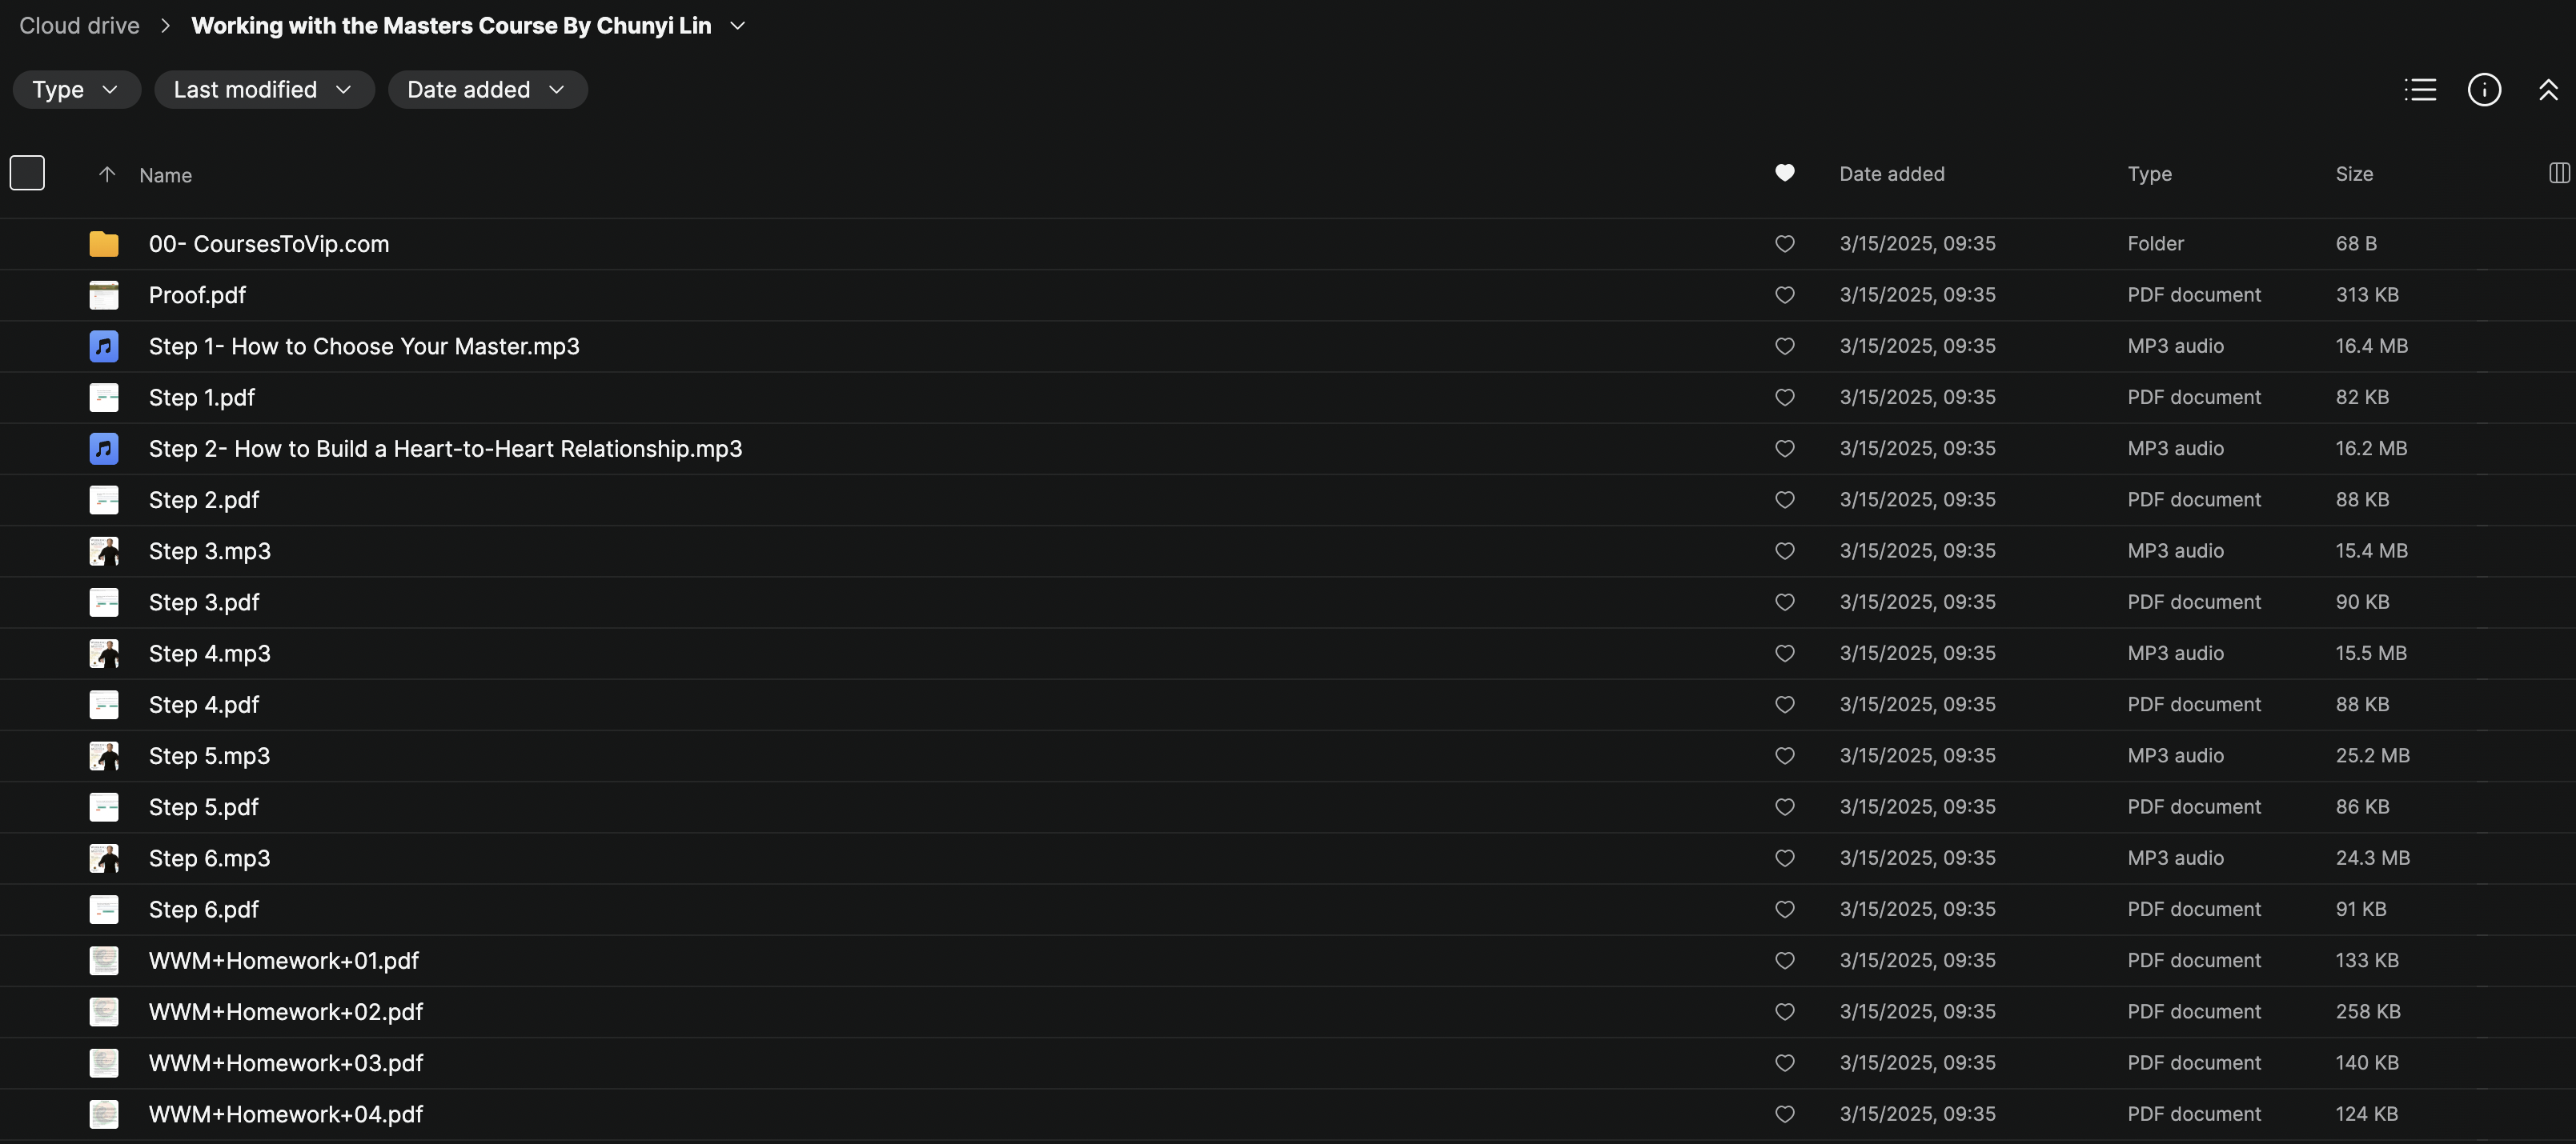
Task: Open the Type filter dropdown
Action: 76,90
